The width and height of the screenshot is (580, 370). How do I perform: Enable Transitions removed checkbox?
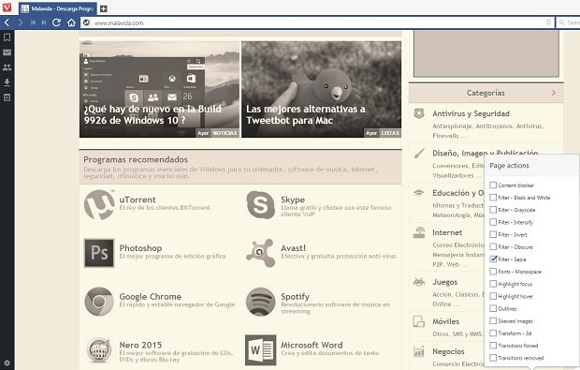(x=493, y=358)
